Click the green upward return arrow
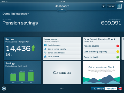Screen dimensions: 124x93 pyautogui.click(x=33, y=48)
